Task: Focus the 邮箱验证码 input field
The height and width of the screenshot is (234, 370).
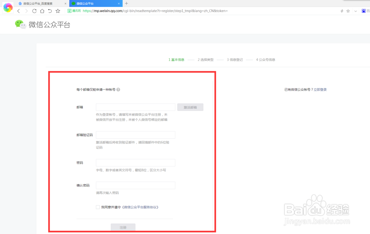Action: pos(135,135)
